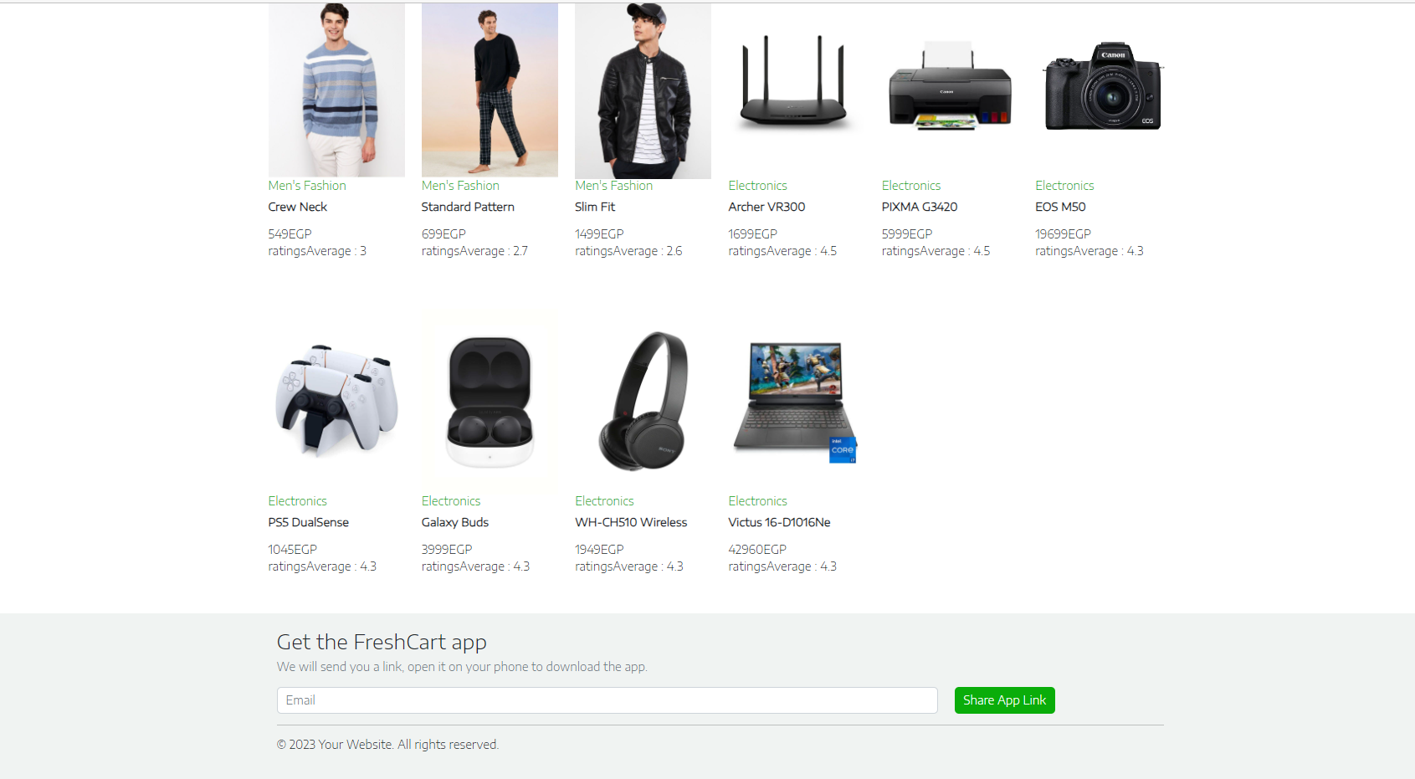Click the Email input field
Viewport: 1415px width, 779px height.
[x=607, y=700]
